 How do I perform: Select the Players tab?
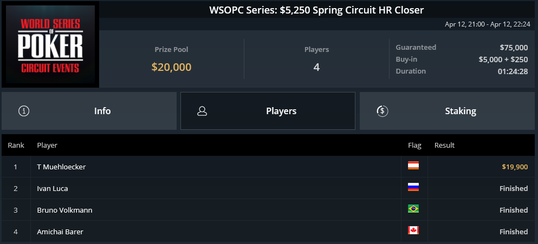pyautogui.click(x=268, y=111)
